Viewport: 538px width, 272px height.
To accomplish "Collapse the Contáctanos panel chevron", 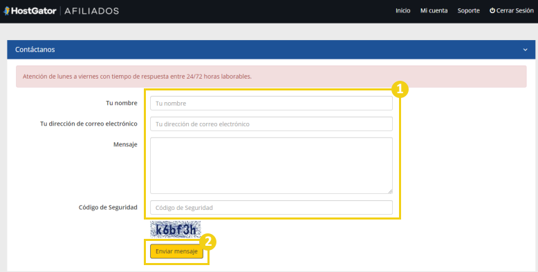I will 525,50.
